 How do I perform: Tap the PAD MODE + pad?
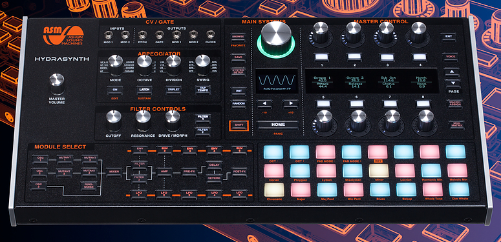pyautogui.click(x=352, y=152)
